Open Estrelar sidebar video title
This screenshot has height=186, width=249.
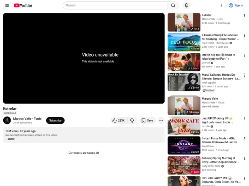coord(207,15)
